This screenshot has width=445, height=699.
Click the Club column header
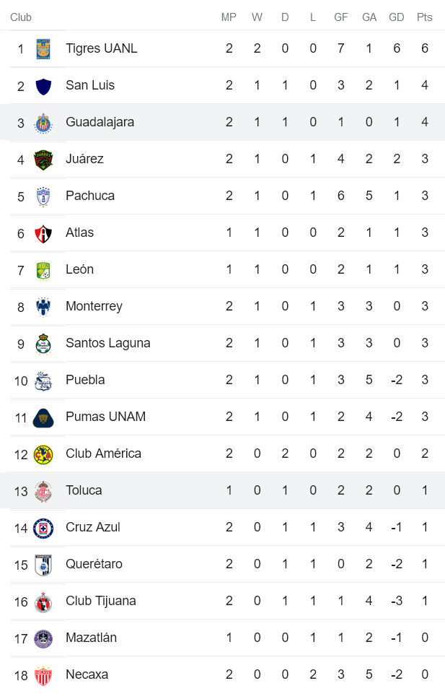tap(21, 17)
